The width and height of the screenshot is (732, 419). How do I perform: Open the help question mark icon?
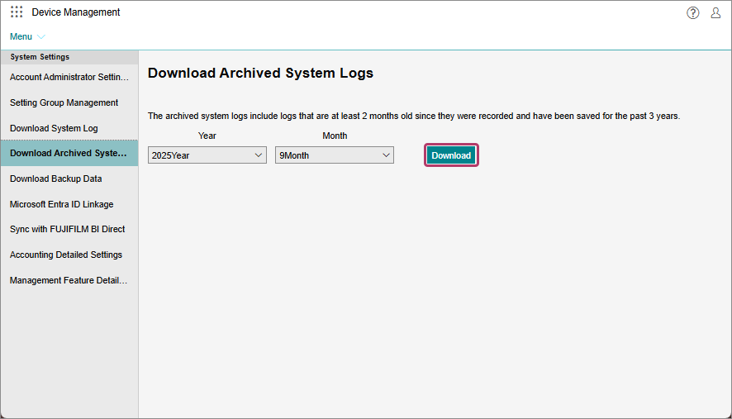(x=693, y=12)
